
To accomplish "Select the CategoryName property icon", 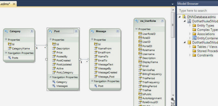I will click(x=10, y=48).
